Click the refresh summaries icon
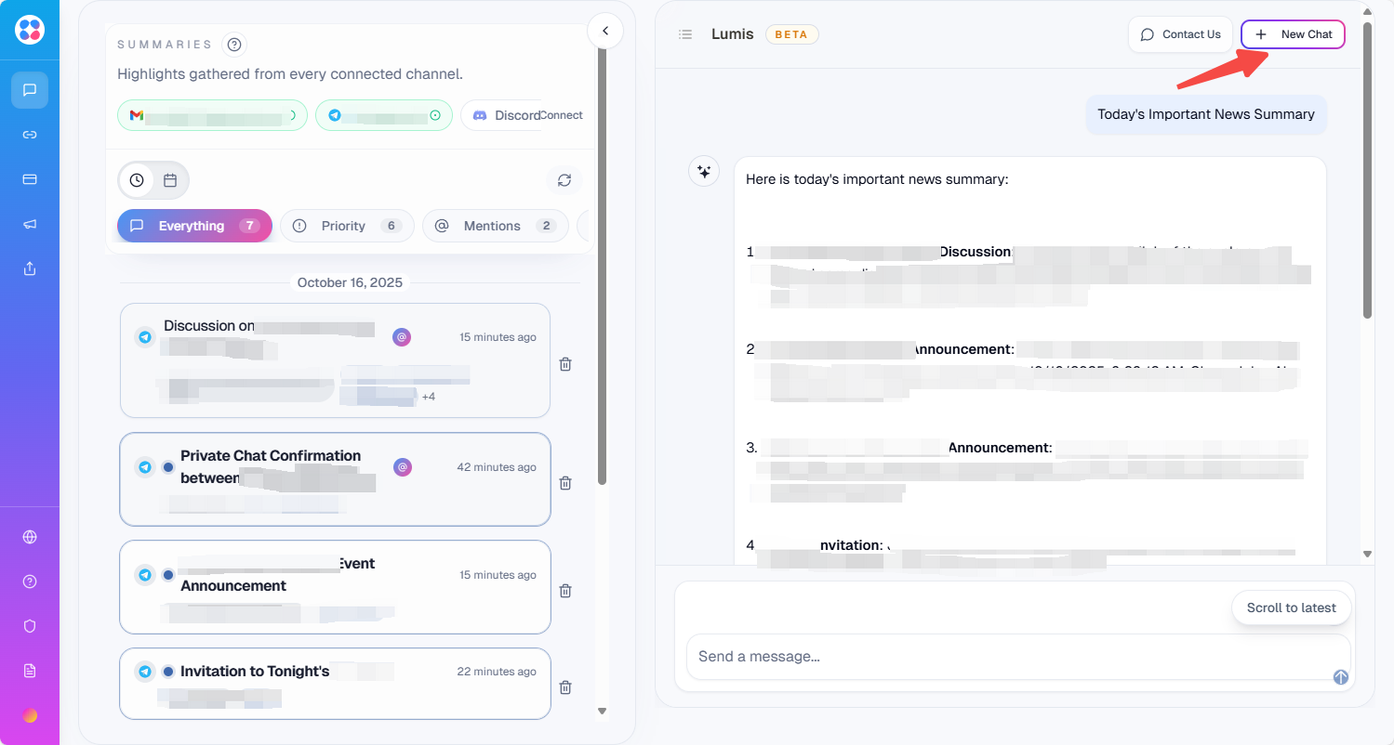Screen dimensions: 1394x745 [564, 180]
